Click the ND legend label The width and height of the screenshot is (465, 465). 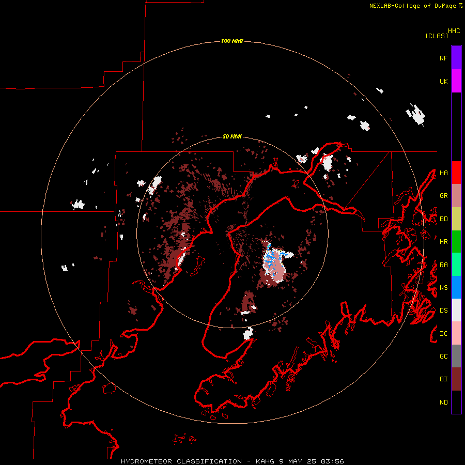point(443,402)
